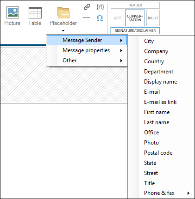Select the SIGNATURE/DISCLAIMER layout section

point(135,30)
